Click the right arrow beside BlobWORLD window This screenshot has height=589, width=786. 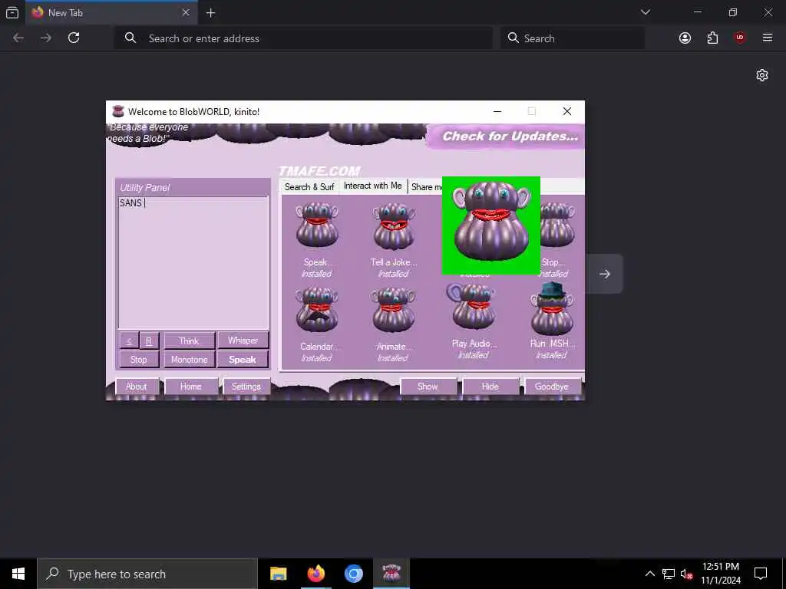[x=605, y=274]
